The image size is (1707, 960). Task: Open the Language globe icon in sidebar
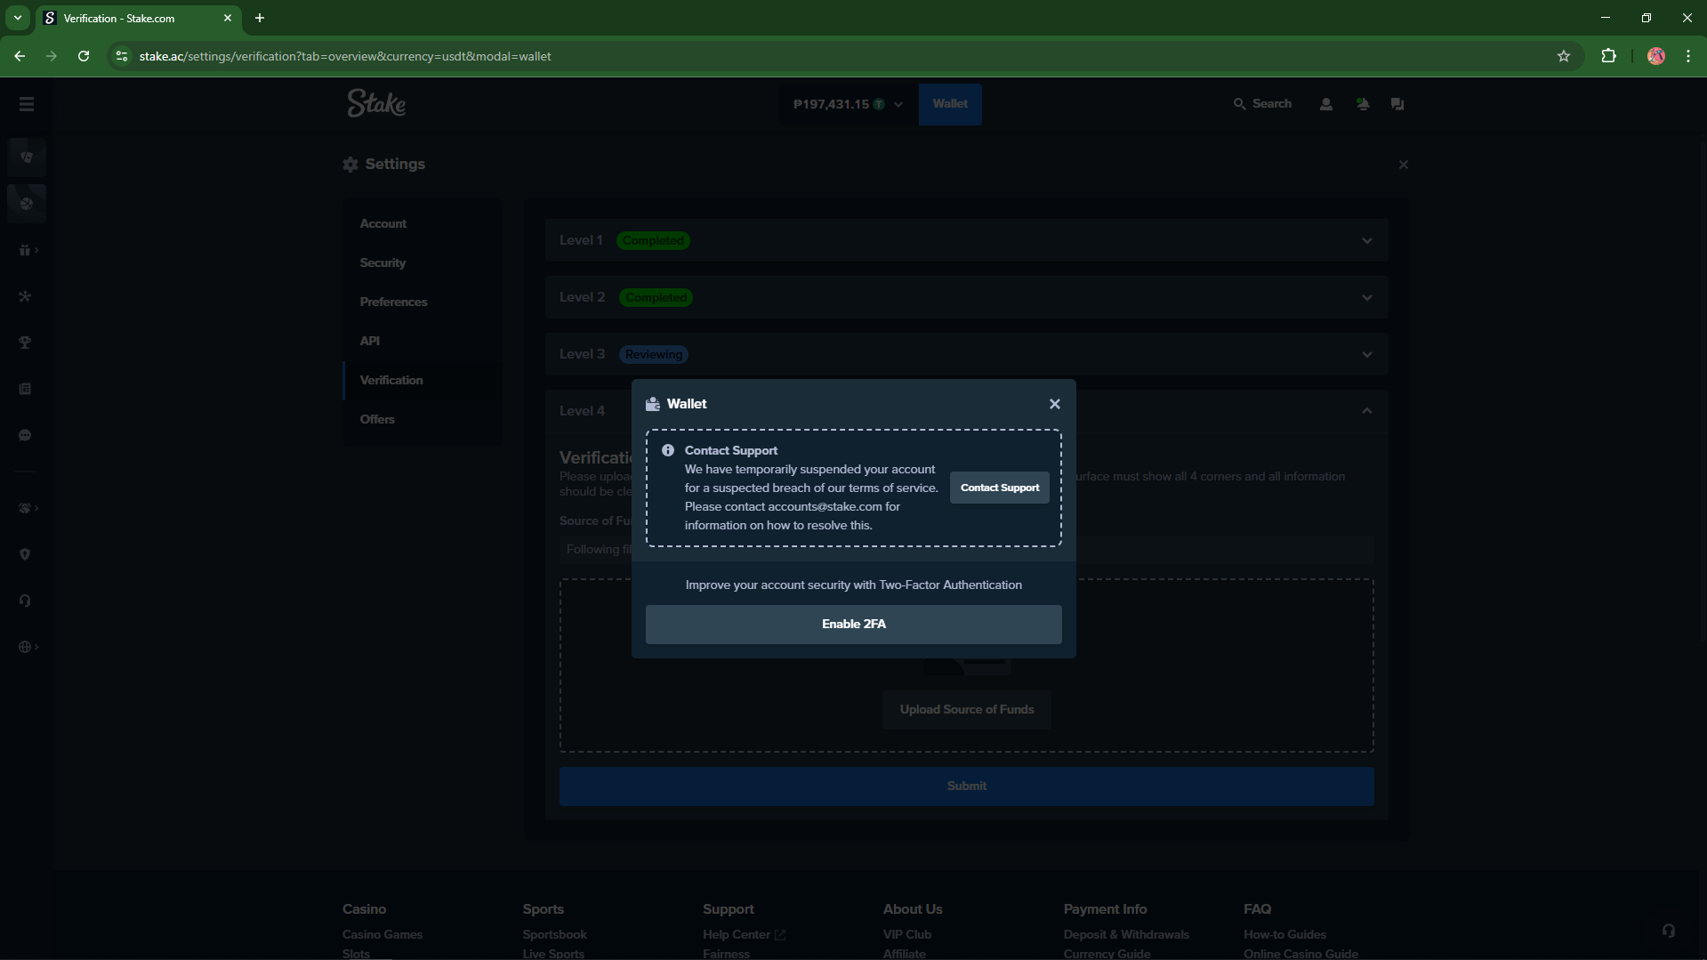pos(26,647)
